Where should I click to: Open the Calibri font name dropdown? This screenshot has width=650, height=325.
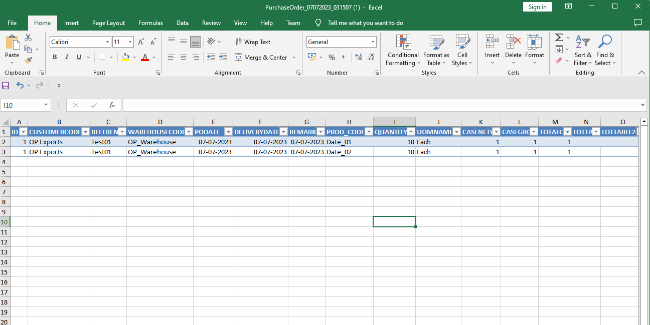click(x=107, y=42)
